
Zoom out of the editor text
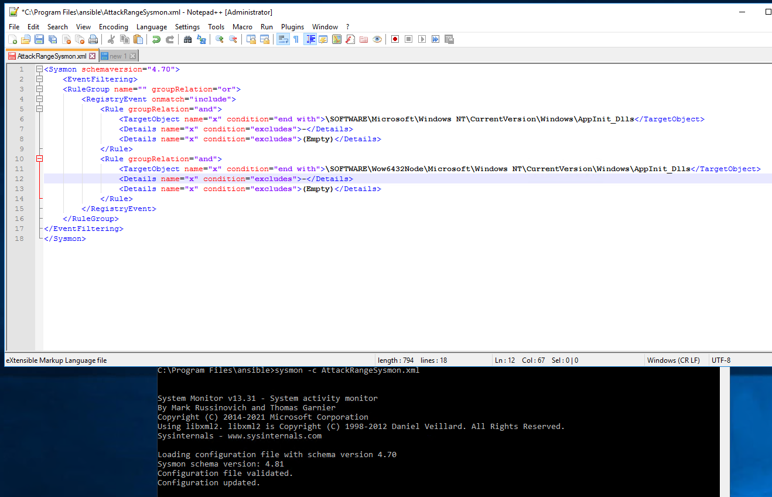233,39
